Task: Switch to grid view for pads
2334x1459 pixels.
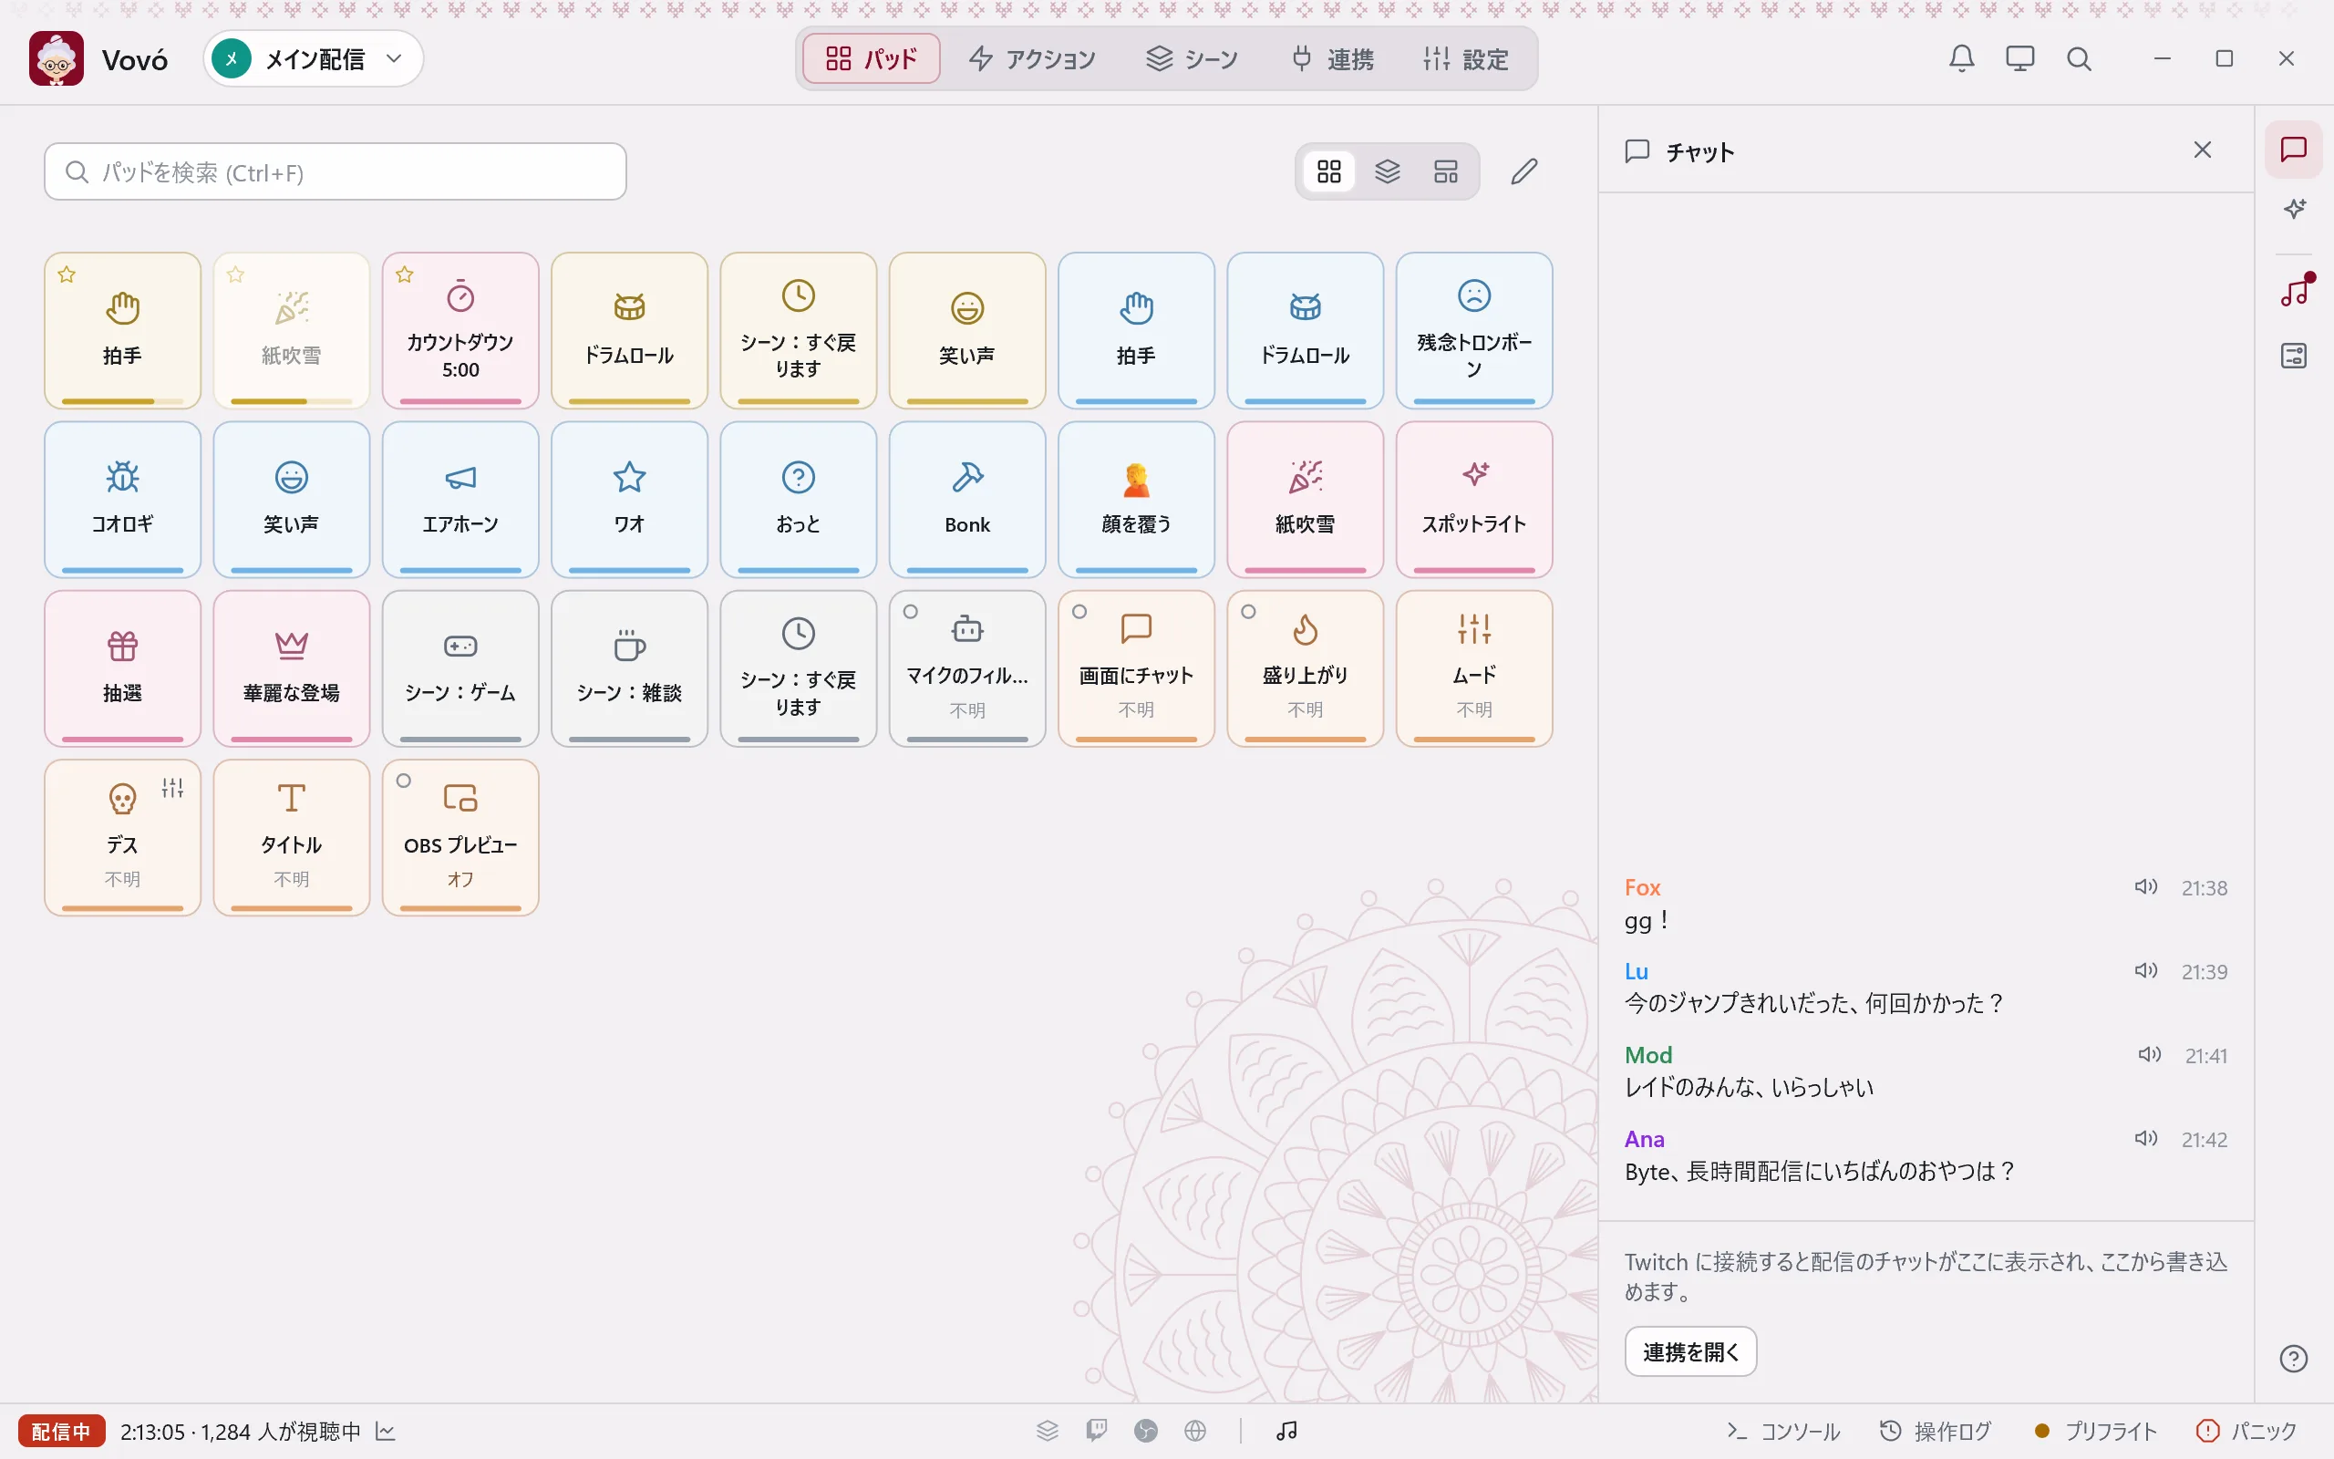Action: (x=1329, y=171)
